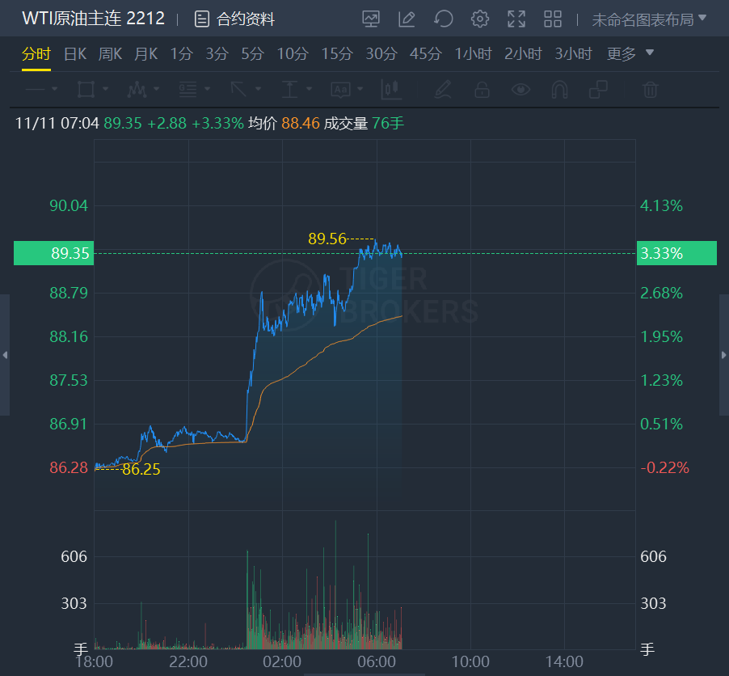Select the rectangle shape drawing tool

click(86, 89)
